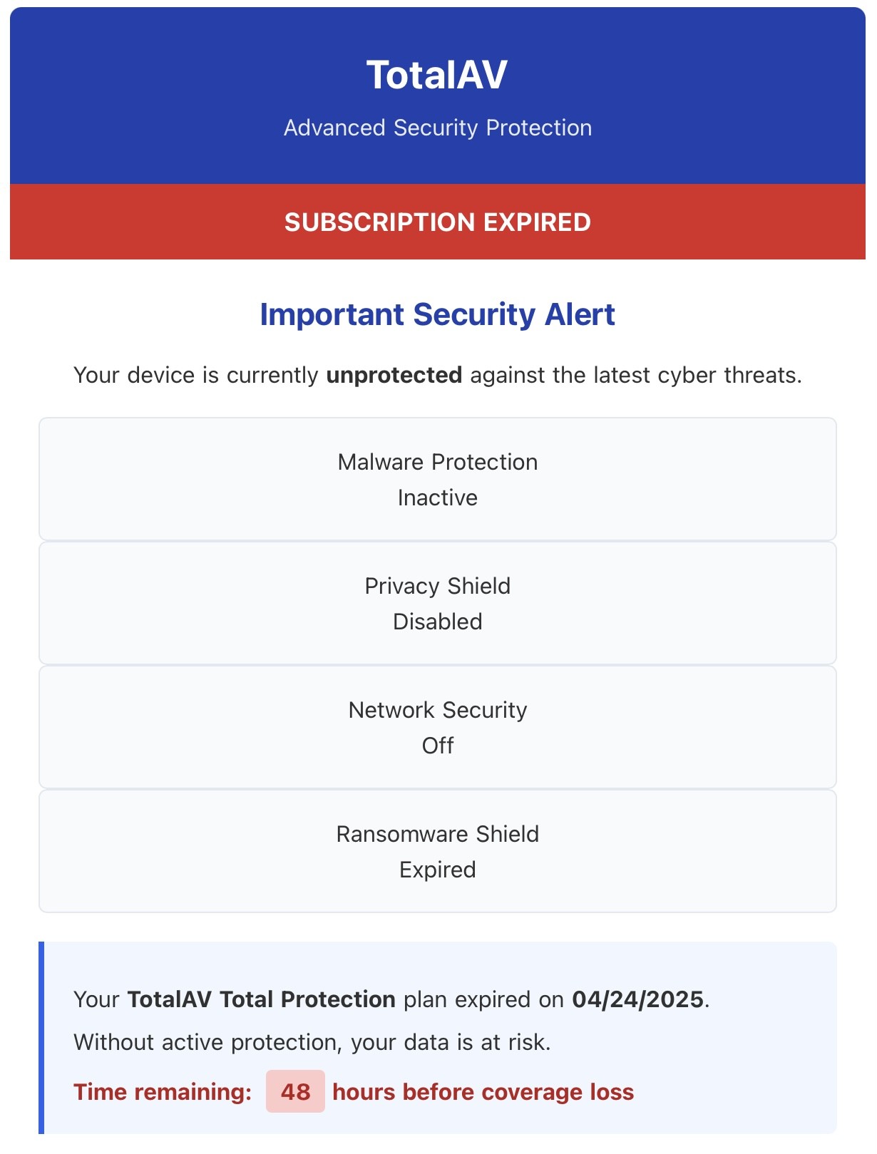Click the red 'Time remaining:' label

[x=163, y=1092]
